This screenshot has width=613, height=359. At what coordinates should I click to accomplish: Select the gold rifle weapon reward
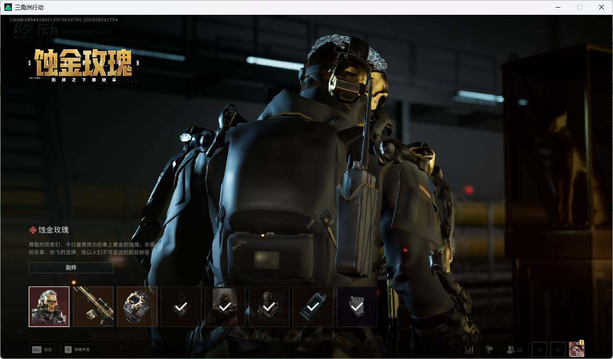click(x=93, y=306)
